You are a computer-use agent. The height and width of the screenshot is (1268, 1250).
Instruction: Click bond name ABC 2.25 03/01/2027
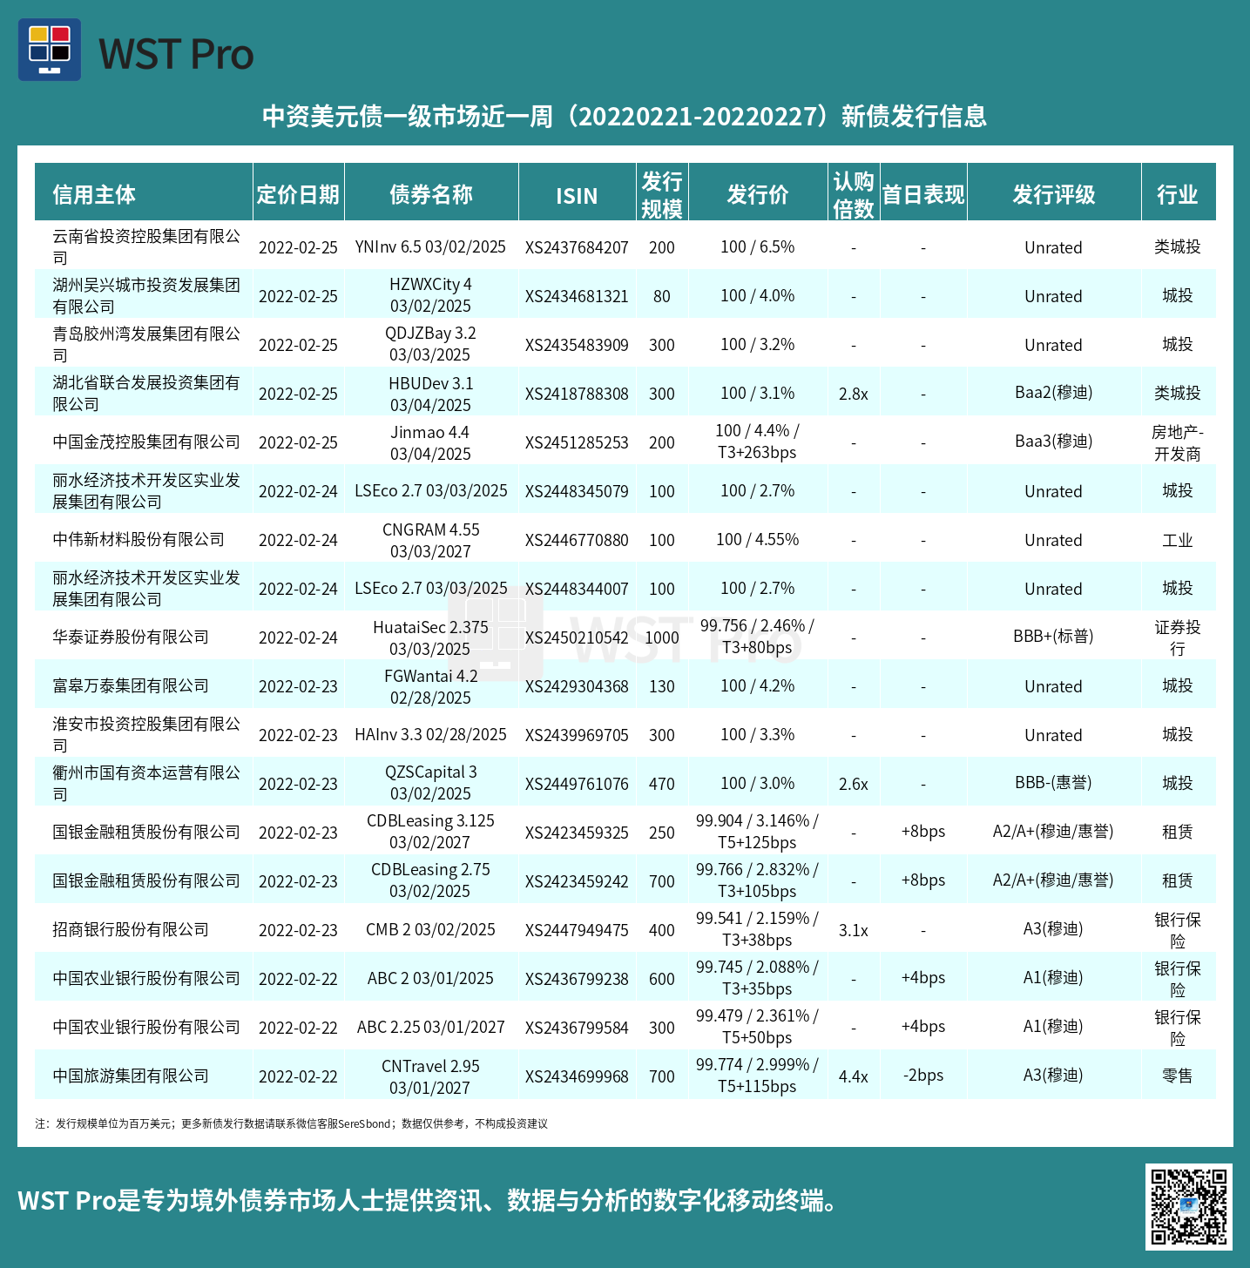pos(430,1028)
